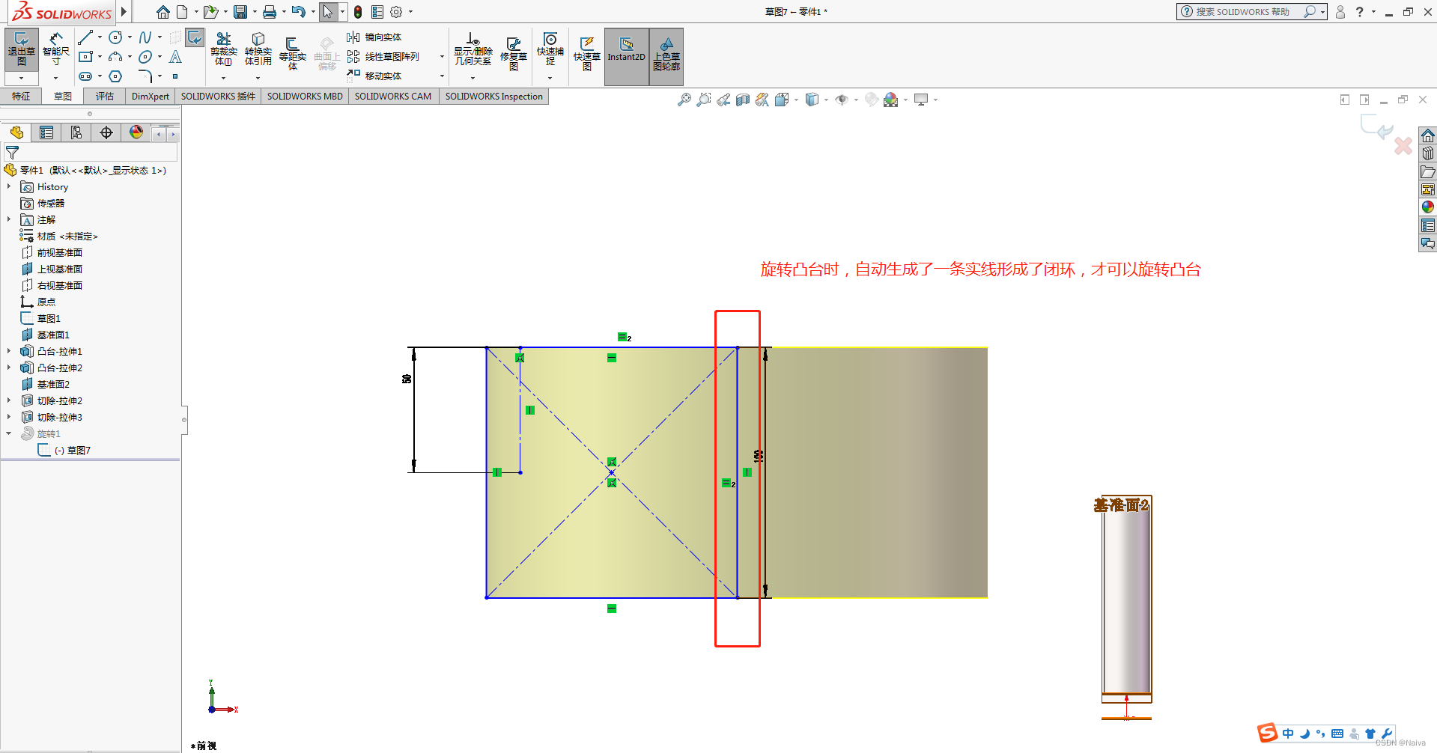This screenshot has width=1437, height=753.
Task: Open the SOLIDWORKS Forum task pane tab
Action: click(1428, 243)
